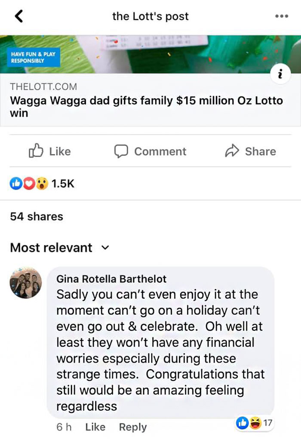Click the info icon on the article image
301x439 pixels.
pyautogui.click(x=281, y=74)
